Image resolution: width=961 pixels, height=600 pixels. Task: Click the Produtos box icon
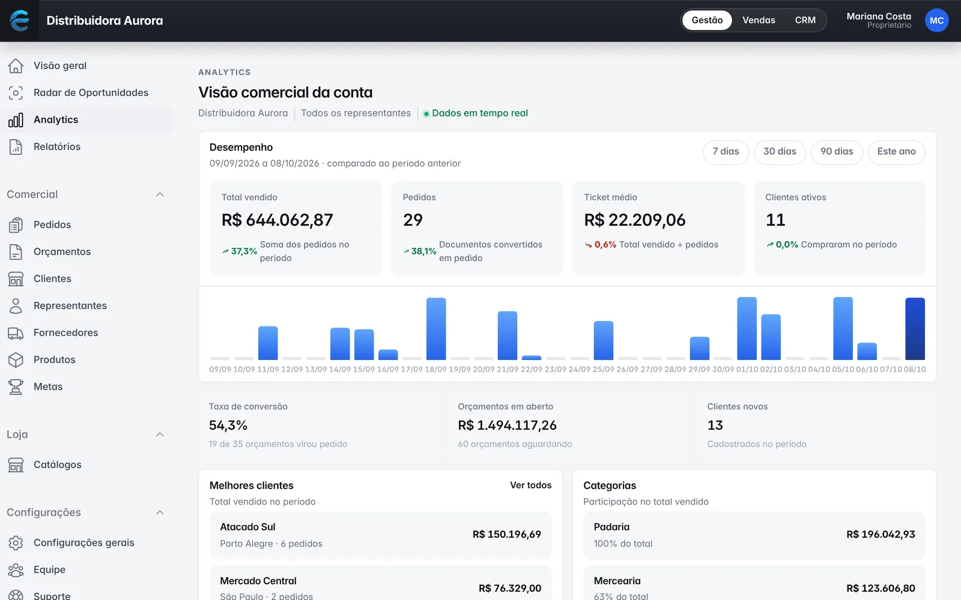click(x=16, y=359)
